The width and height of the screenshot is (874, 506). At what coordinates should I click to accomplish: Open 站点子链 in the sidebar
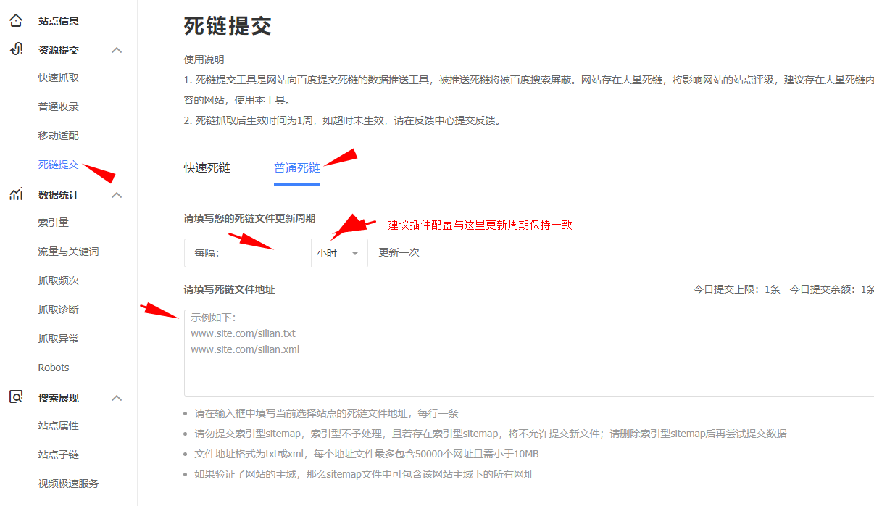click(x=59, y=455)
